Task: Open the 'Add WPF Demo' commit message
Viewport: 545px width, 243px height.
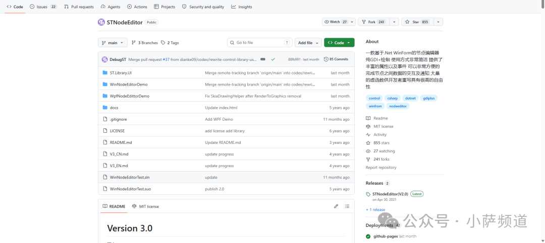Action: (x=219, y=119)
